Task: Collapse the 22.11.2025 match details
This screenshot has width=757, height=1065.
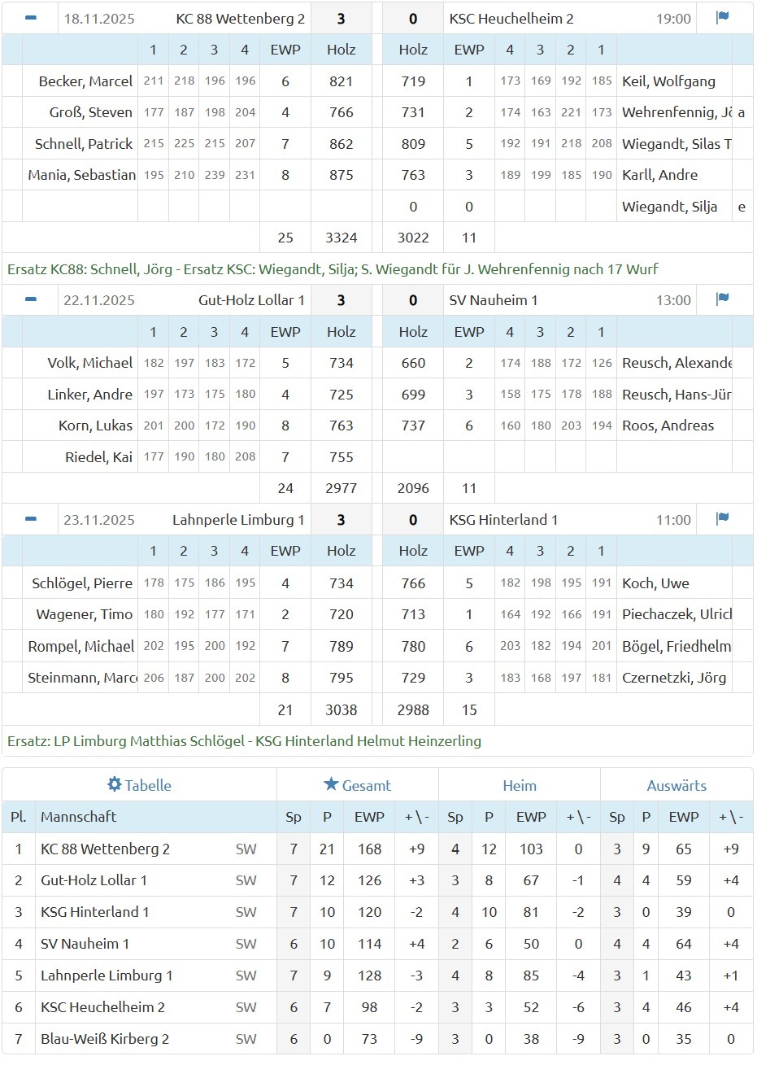Action: click(x=31, y=299)
